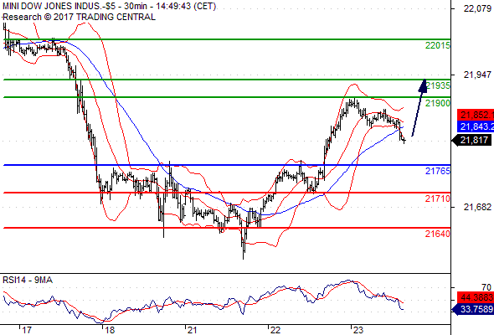
Task: Click the 21900 green resistance label
Action: (438, 103)
